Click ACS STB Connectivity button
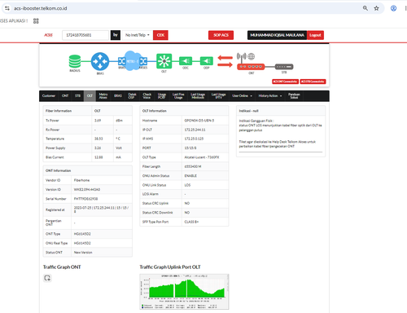Screen dimensions: 407x313 coord(313,82)
